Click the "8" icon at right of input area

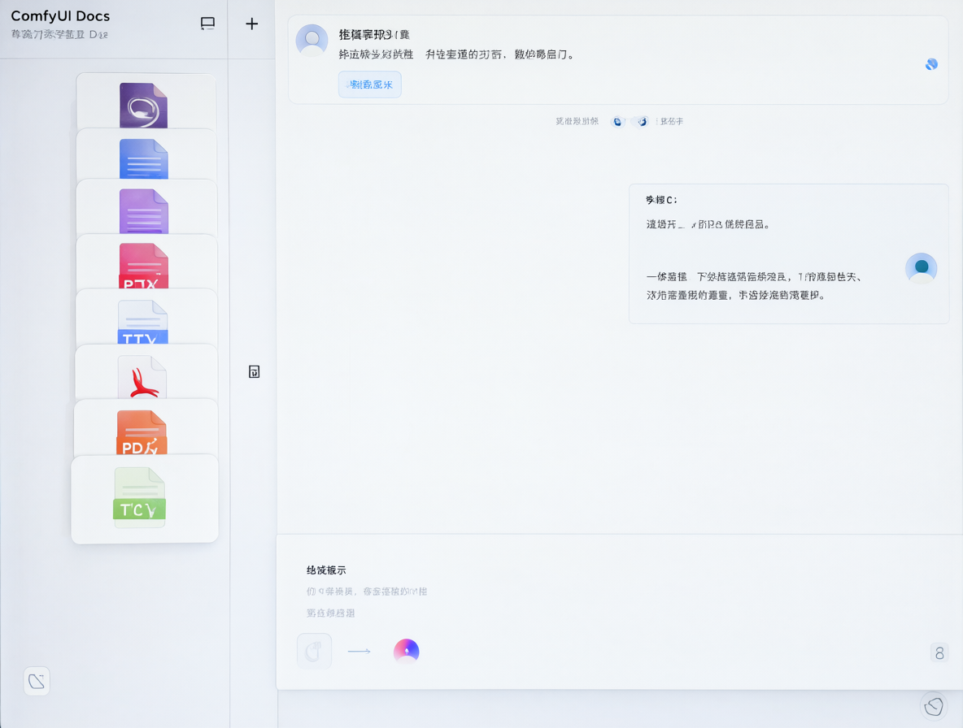click(939, 652)
